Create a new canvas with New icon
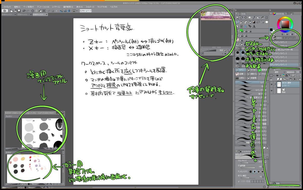Screen dimensions: 303x190 click(x=11, y=11)
